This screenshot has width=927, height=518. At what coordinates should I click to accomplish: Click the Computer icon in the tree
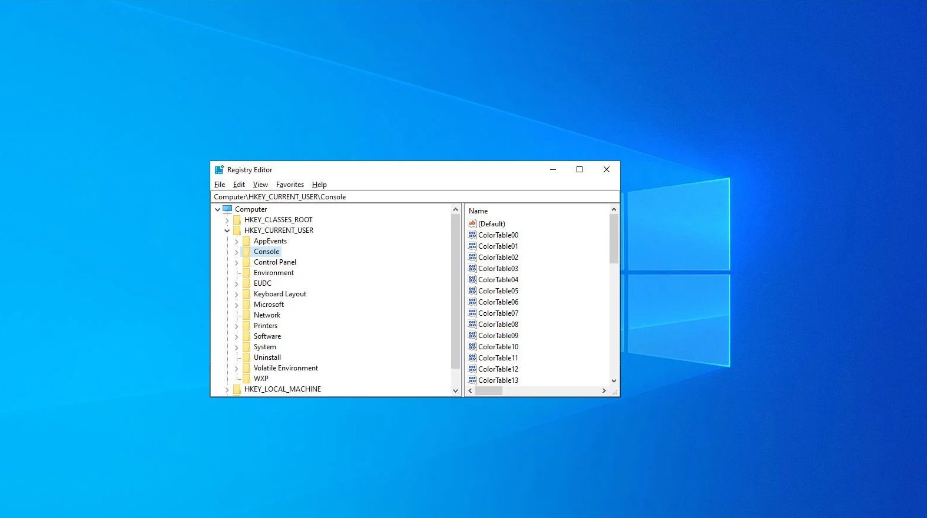[x=227, y=209]
